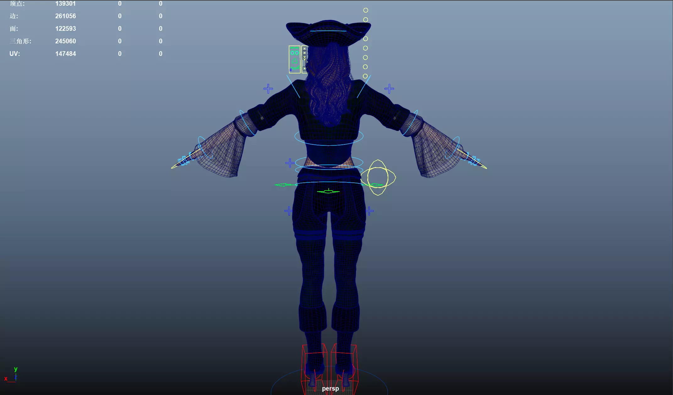Select the green mouth control in face panel
673x395 pixels.
coord(295,68)
